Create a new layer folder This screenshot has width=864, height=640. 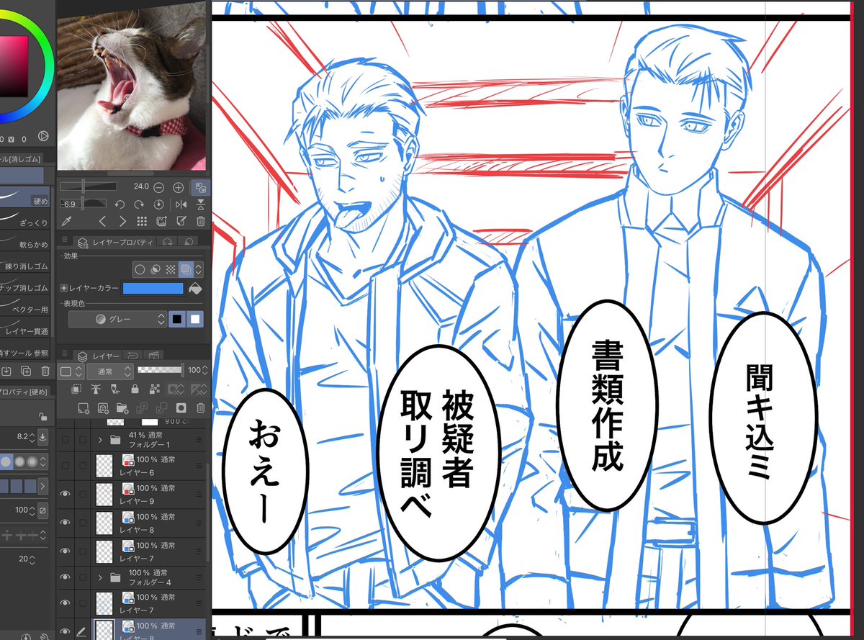(x=122, y=408)
